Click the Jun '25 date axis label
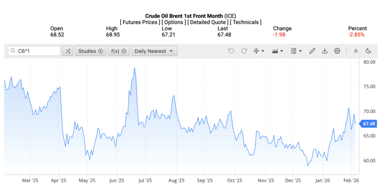Viewport: 380px width, 184px height. pyautogui.click(x=117, y=181)
